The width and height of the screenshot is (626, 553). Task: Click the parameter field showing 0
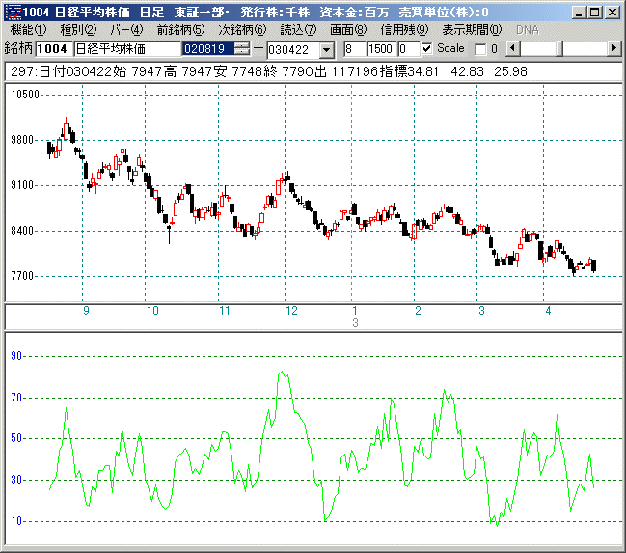(x=409, y=49)
